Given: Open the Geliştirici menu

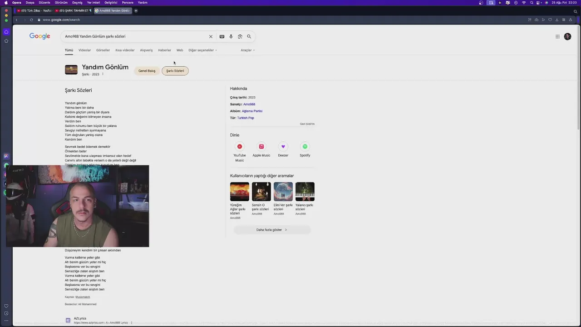Looking at the screenshot, I should point(111,3).
